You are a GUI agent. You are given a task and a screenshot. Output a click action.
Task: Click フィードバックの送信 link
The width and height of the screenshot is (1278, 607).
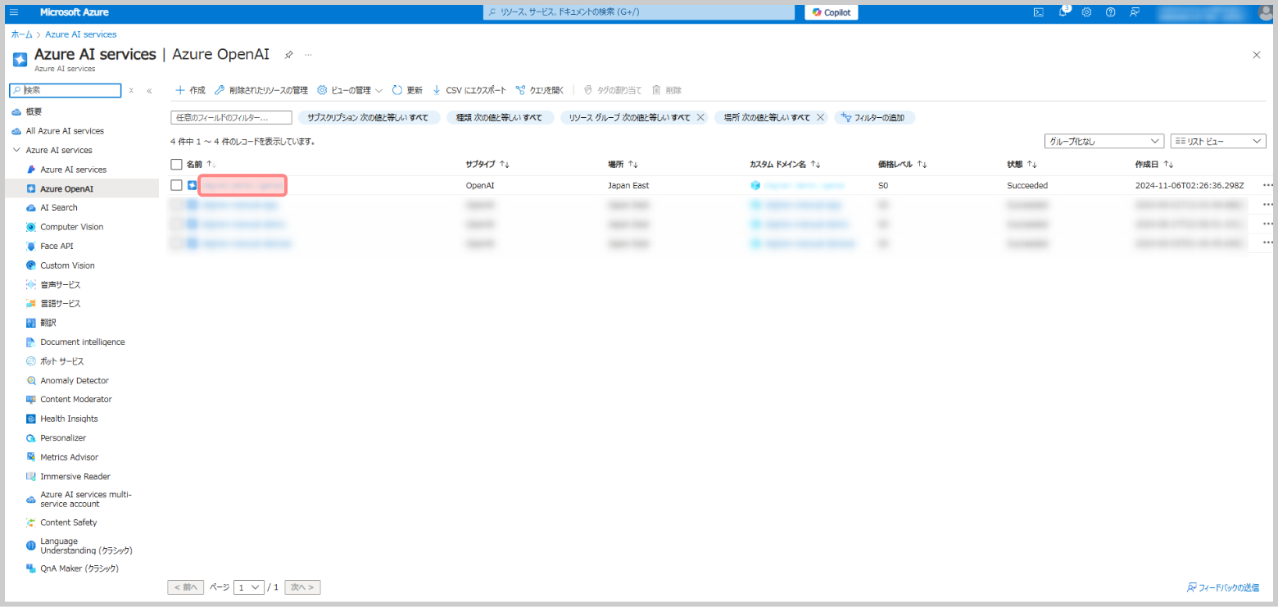pyautogui.click(x=1222, y=587)
